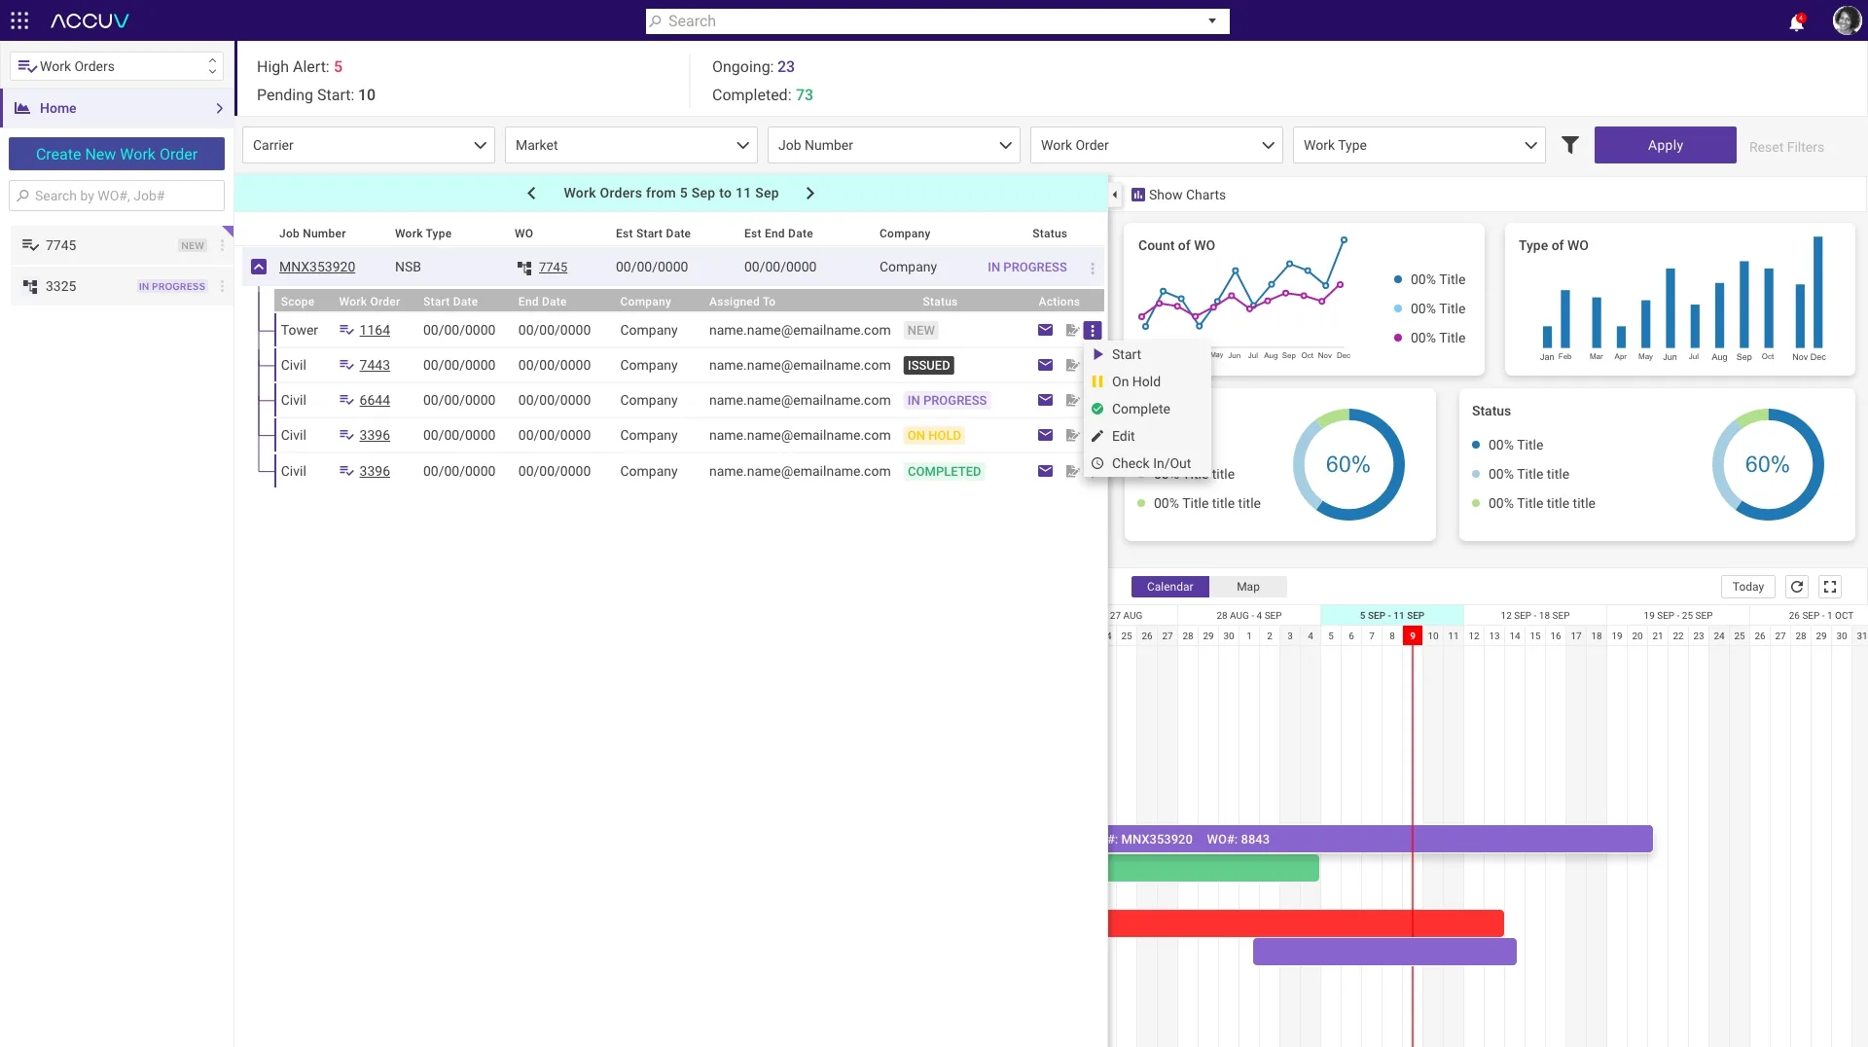Switch to the Map tab
The height and width of the screenshot is (1047, 1868).
1248,587
